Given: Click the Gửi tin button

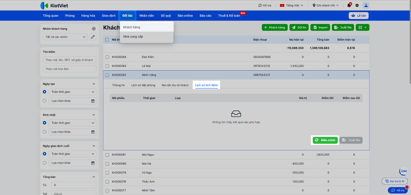Looking at the screenshot, I should 299,27.
